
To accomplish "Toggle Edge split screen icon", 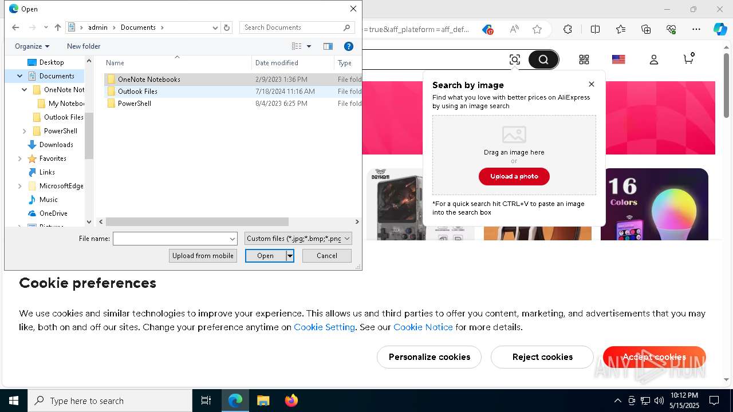I will pos(596,29).
